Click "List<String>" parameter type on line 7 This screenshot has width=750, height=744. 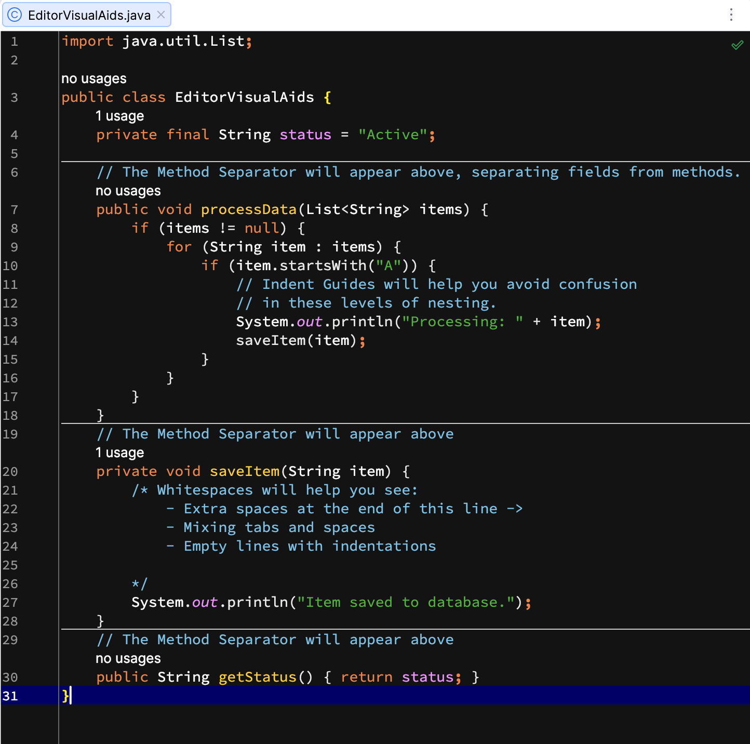358,209
